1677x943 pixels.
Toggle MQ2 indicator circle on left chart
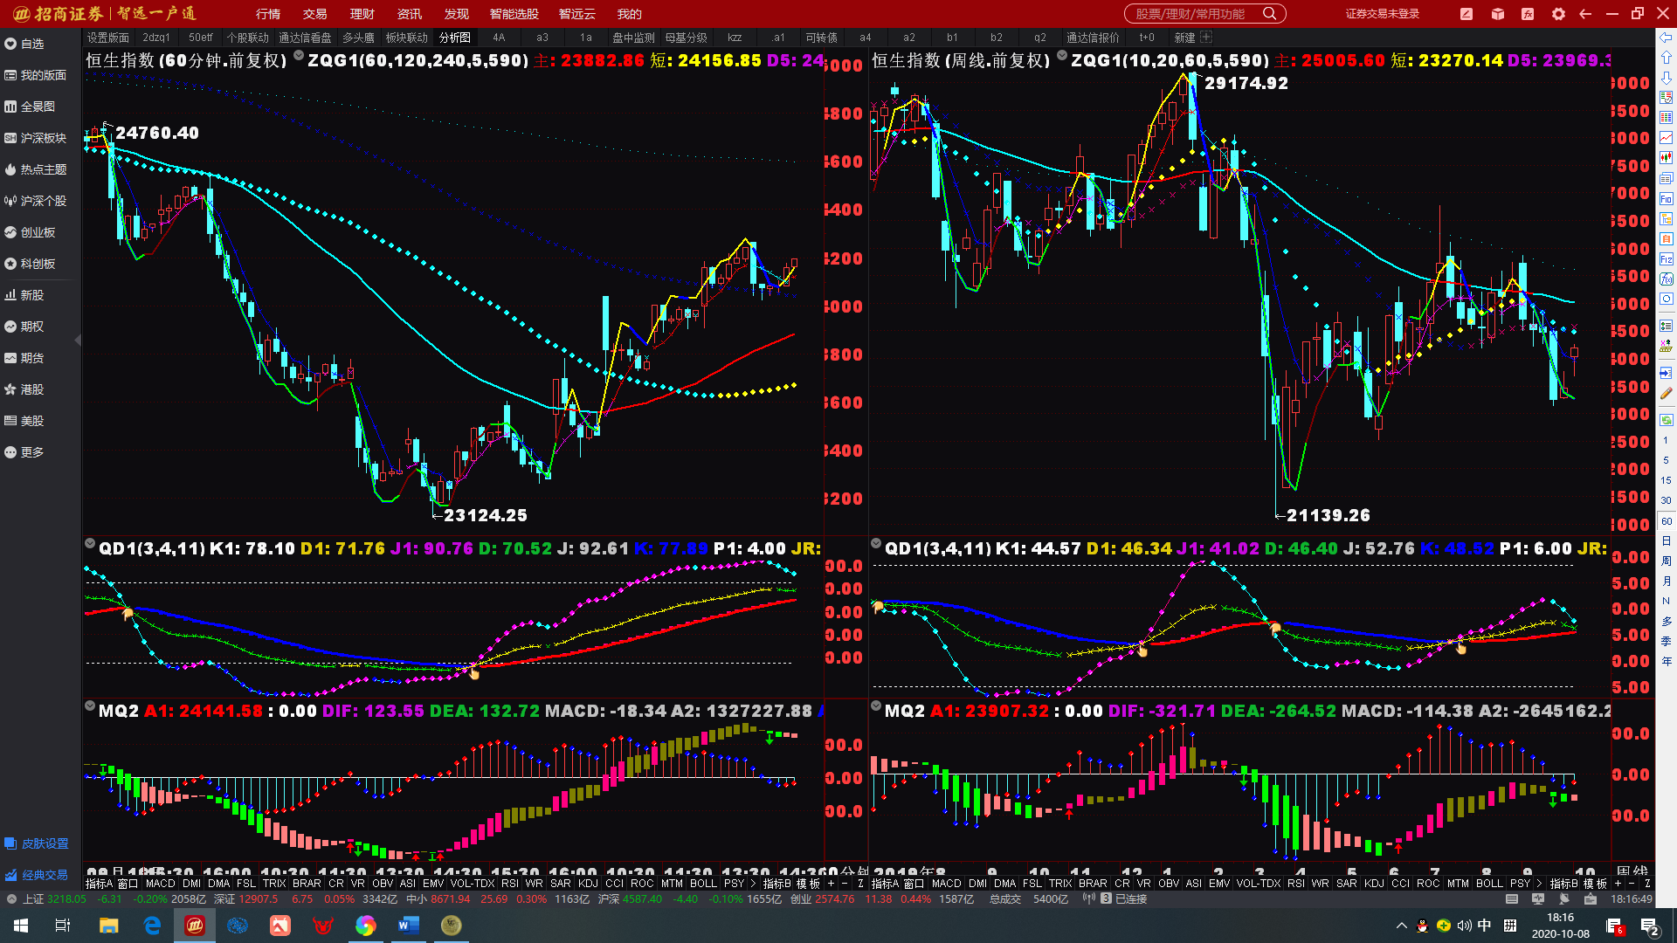click(90, 706)
